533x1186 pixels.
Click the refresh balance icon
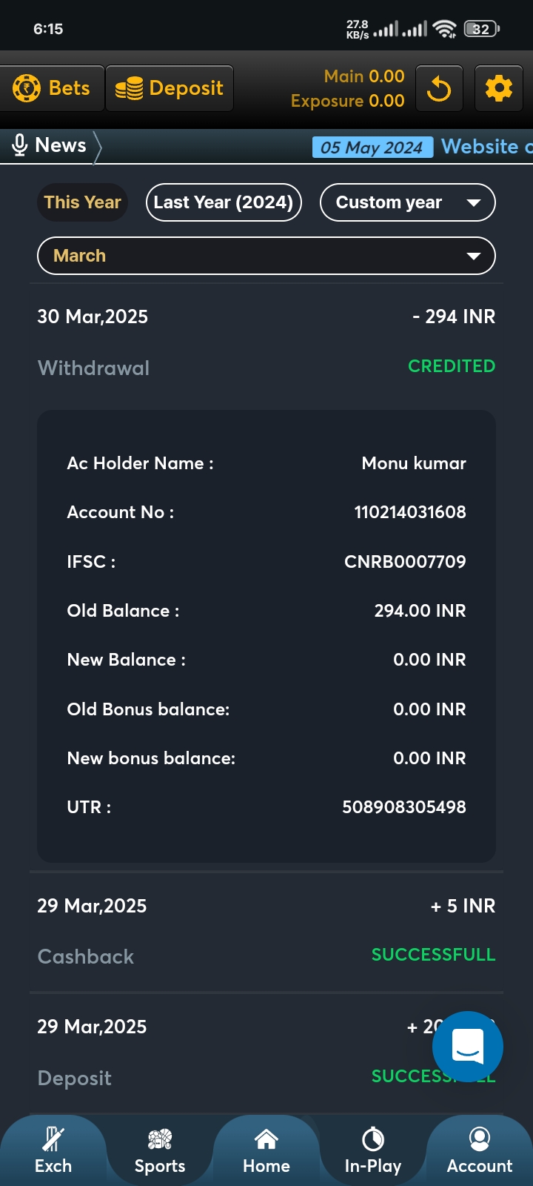pos(439,89)
